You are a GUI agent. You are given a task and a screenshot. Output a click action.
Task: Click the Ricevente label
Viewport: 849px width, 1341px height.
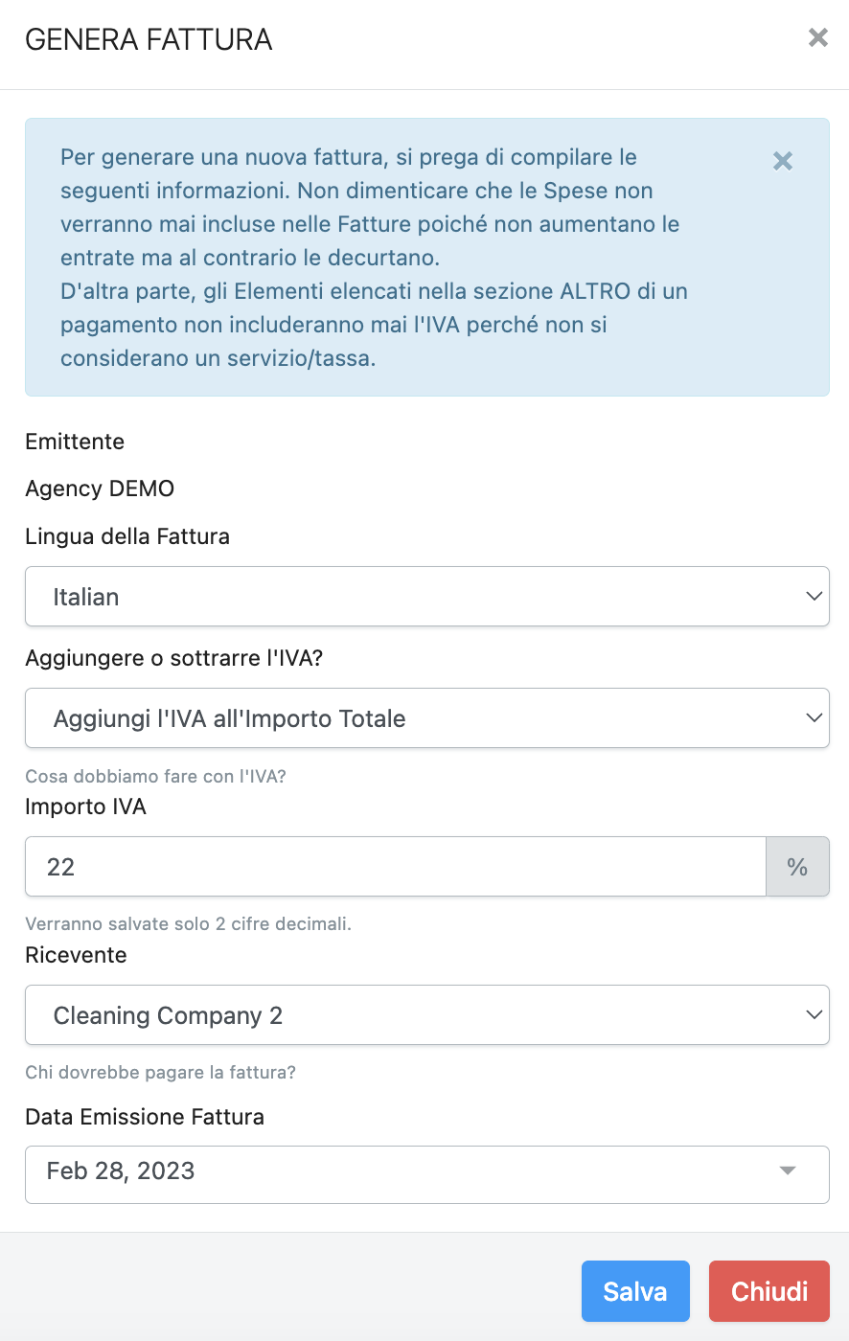click(x=76, y=955)
